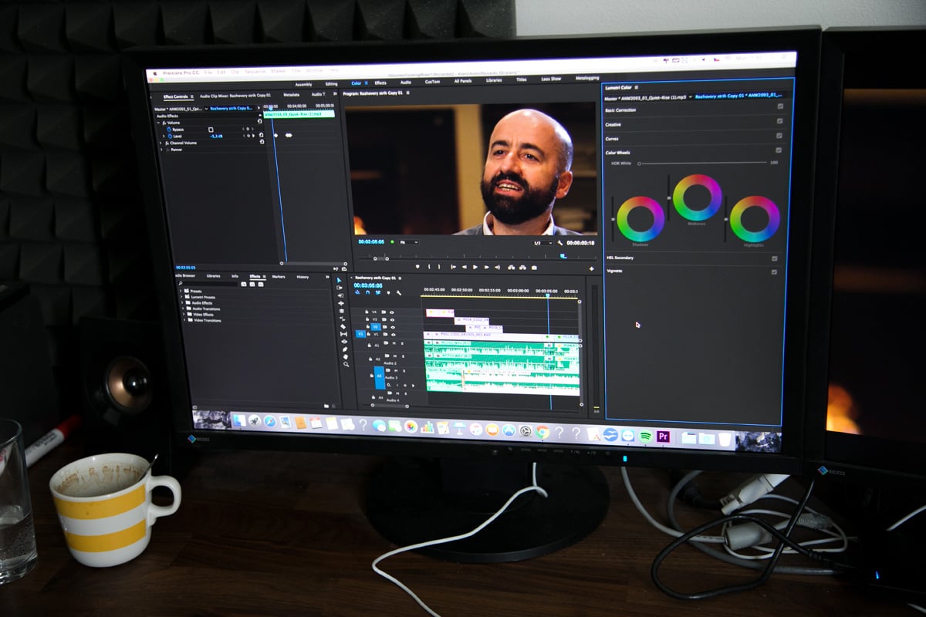Select the Razor tool
Image resolution: width=926 pixels, height=617 pixels.
pyautogui.click(x=343, y=326)
